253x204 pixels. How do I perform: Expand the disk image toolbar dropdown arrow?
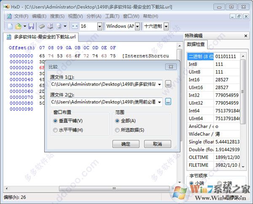65,26
